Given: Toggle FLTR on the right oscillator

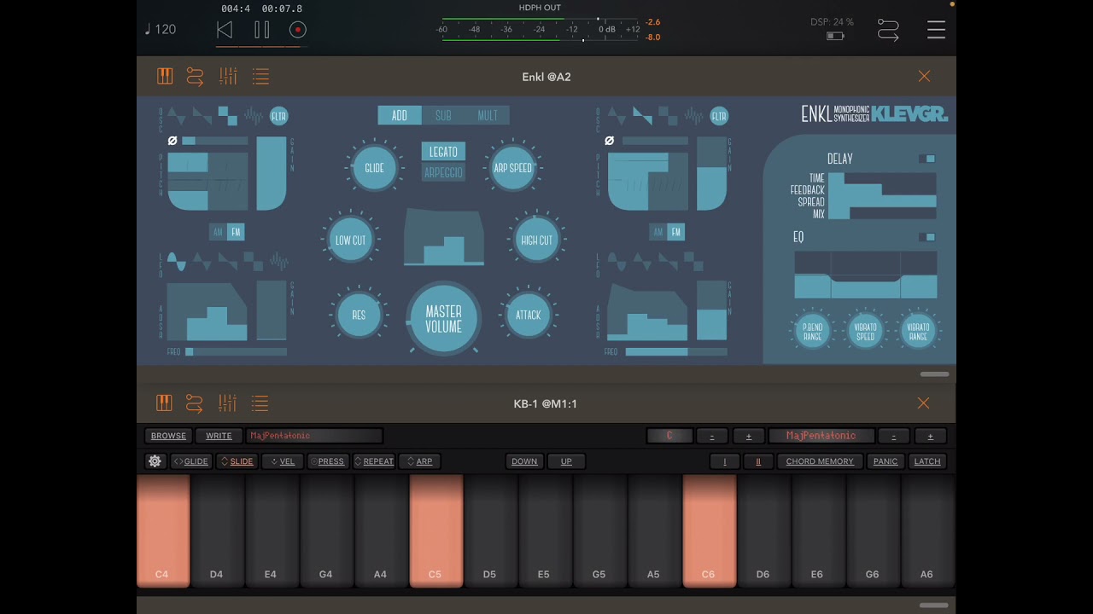Looking at the screenshot, I should click(719, 116).
